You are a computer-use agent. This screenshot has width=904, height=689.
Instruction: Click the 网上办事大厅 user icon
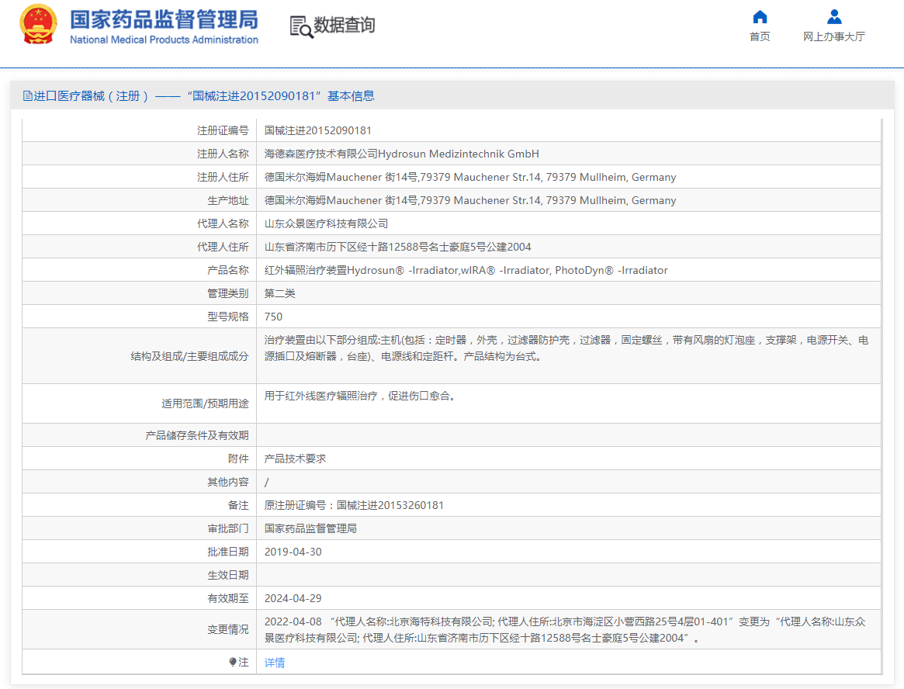click(x=833, y=17)
